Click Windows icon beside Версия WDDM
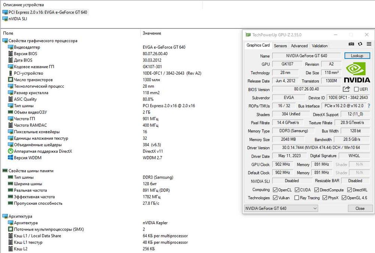The width and height of the screenshot is (375, 253). point(10,157)
